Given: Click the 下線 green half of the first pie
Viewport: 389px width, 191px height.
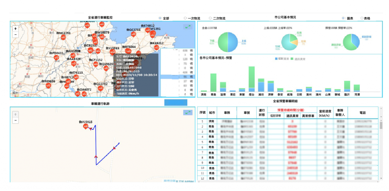Looking at the screenshot, I should click(223, 42).
